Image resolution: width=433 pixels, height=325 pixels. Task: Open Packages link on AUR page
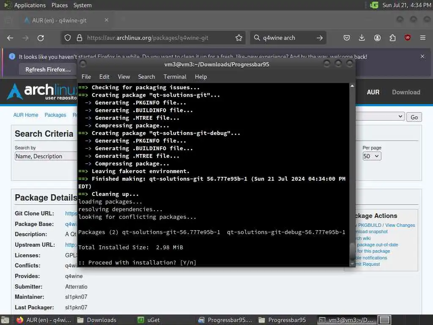pos(55,115)
